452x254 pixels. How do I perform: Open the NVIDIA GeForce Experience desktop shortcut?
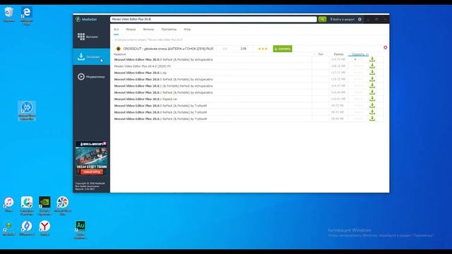point(44,205)
